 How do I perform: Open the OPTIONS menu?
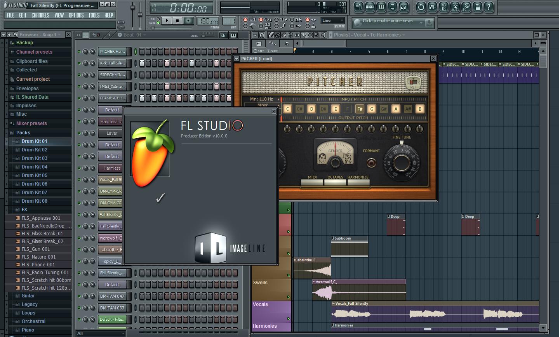click(x=76, y=15)
